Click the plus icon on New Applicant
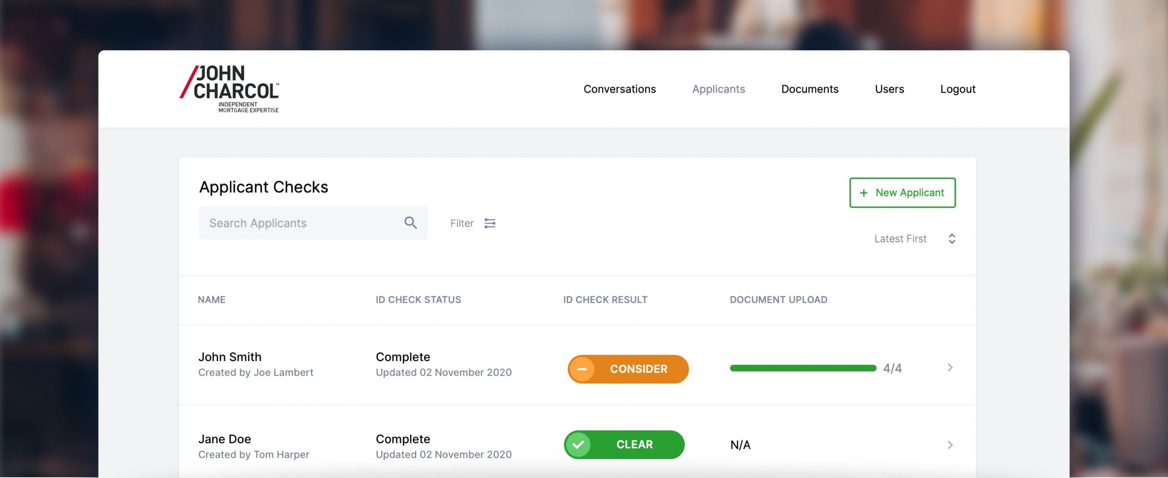 click(863, 193)
